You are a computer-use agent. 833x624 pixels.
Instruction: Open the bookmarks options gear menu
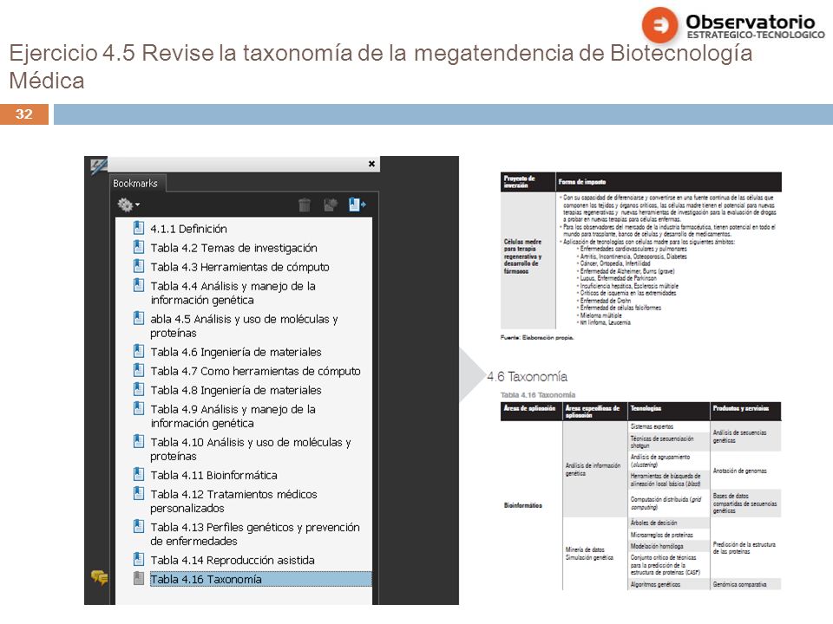[x=128, y=205]
